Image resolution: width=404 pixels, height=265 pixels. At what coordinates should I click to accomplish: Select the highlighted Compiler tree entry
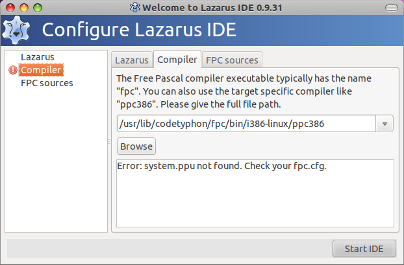pyautogui.click(x=41, y=70)
